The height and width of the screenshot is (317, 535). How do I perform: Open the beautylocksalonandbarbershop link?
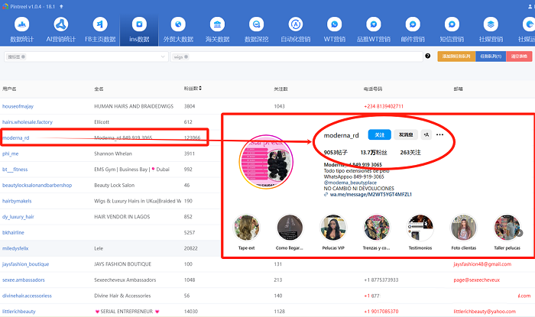(37, 186)
